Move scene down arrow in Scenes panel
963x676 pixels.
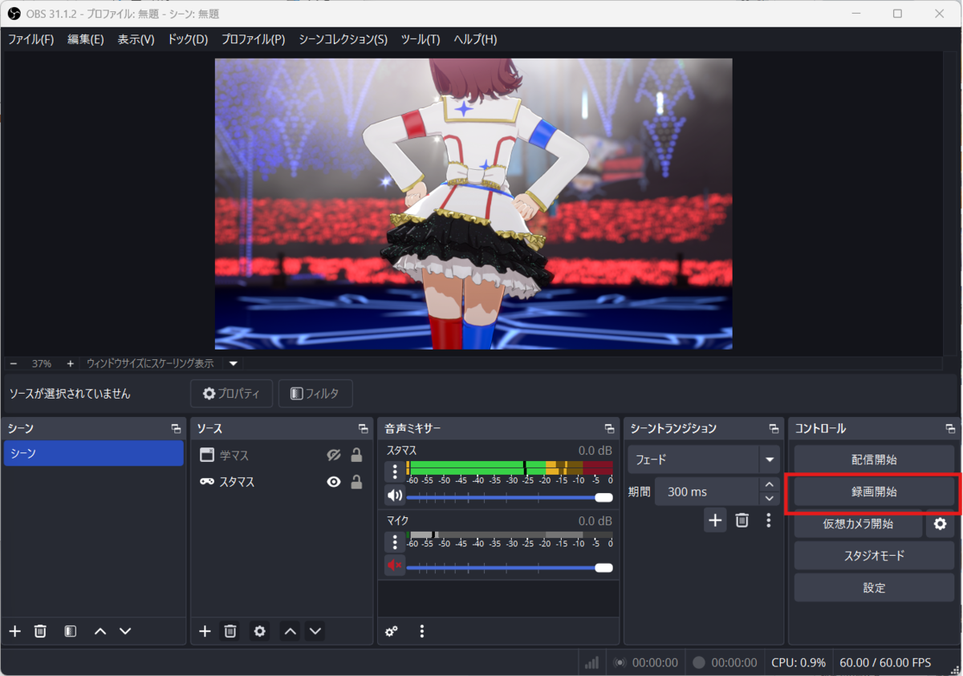coord(125,631)
